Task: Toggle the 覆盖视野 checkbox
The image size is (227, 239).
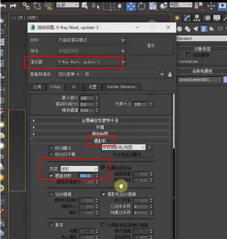Action: point(51,175)
